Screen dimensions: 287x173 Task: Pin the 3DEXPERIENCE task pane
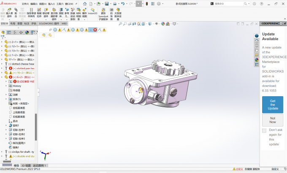(x=285, y=24)
